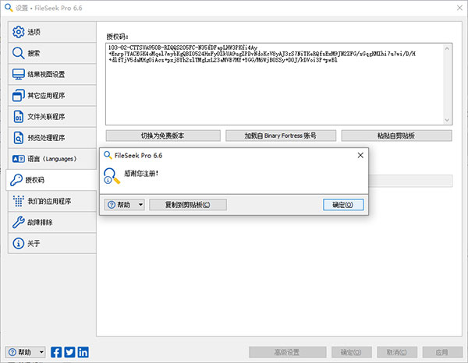
Task: Click the license box scrollbar down arrow
Action: [447, 120]
